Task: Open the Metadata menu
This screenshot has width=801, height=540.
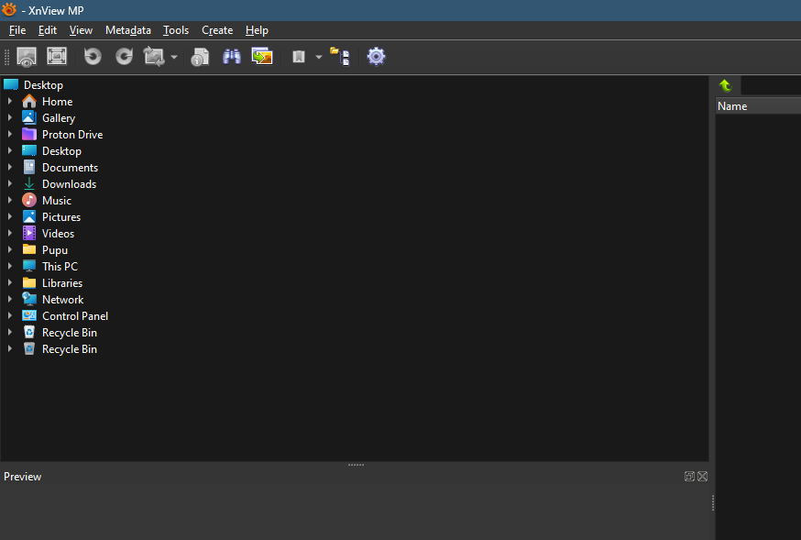Action: click(x=128, y=30)
